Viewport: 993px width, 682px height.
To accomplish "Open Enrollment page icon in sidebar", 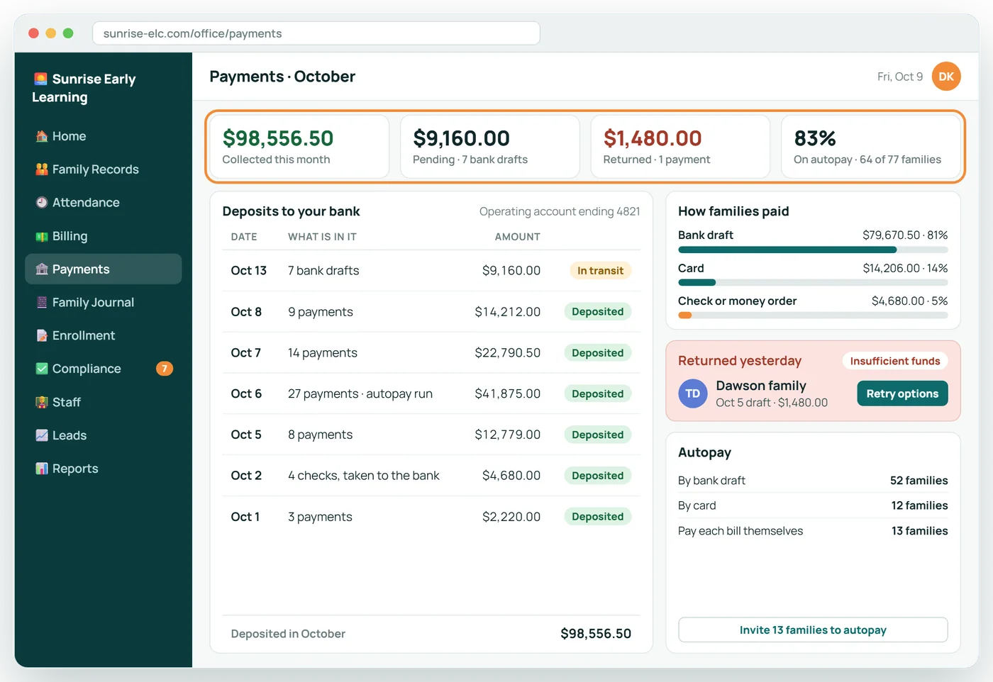I will [x=42, y=335].
